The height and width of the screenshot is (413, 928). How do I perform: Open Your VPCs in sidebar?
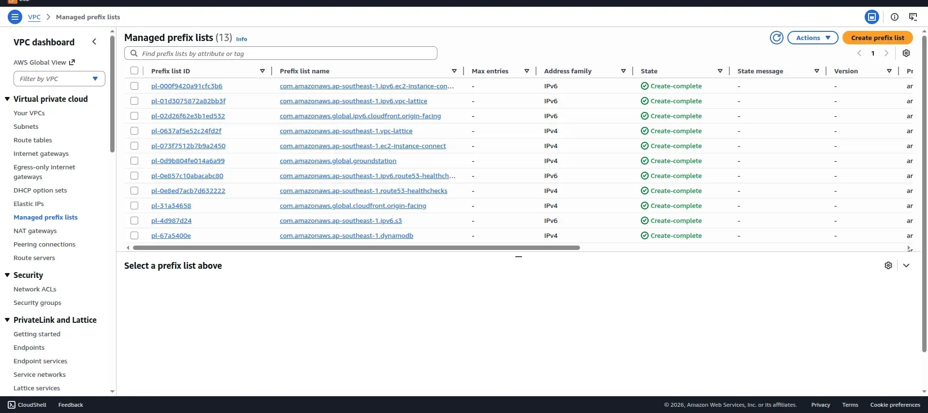pos(29,113)
